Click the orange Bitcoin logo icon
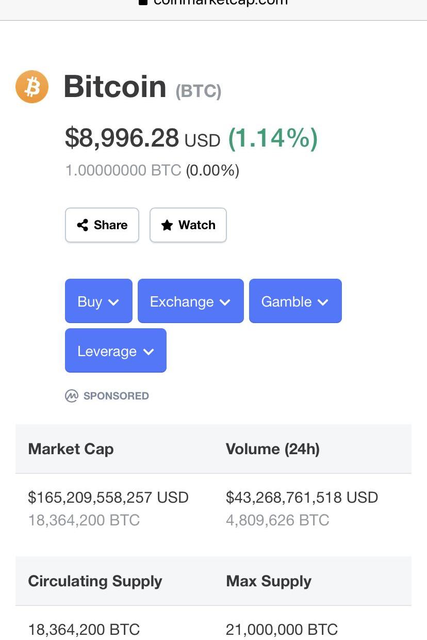This screenshot has width=427, height=640. tap(32, 87)
